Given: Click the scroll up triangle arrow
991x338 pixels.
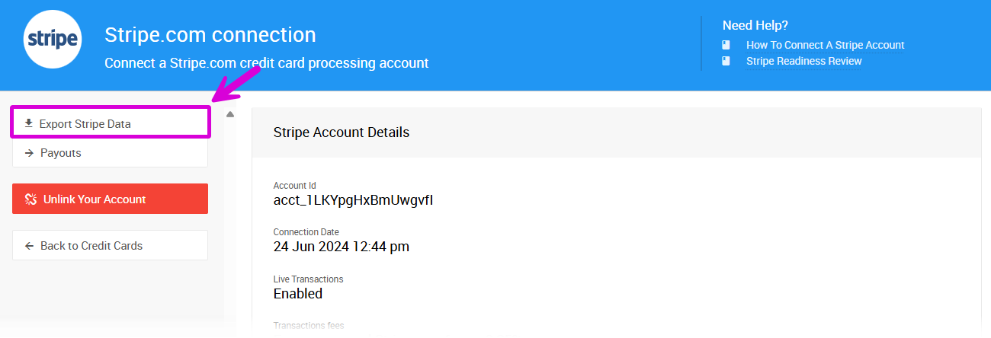Looking at the screenshot, I should point(230,115).
